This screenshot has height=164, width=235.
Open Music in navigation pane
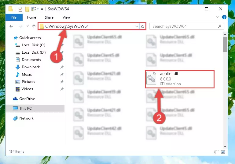pos(27,74)
